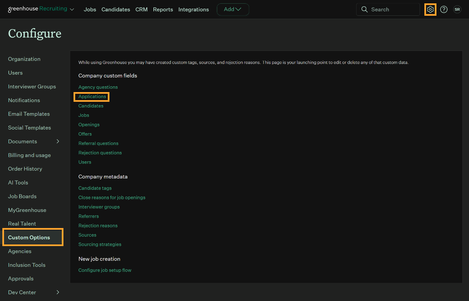The height and width of the screenshot is (301, 469).
Task: Open the product switcher chevron beside Recruiting
Action: click(72, 9)
